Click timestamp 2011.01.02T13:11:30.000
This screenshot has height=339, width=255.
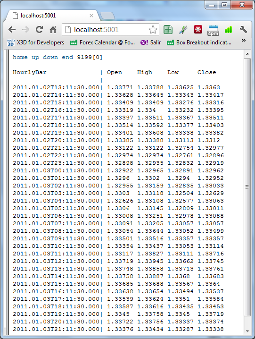click(56, 87)
